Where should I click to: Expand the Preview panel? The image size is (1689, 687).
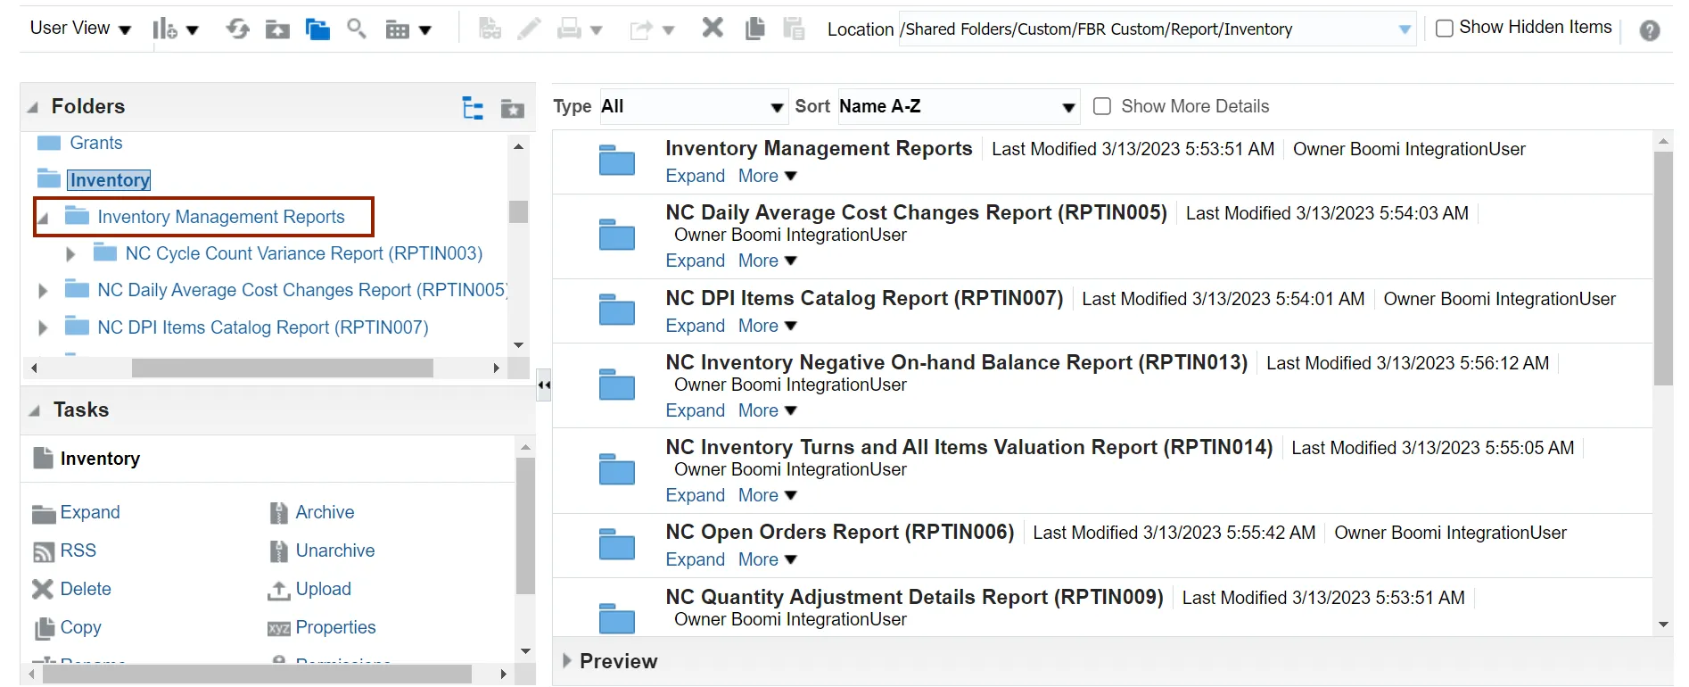(567, 661)
